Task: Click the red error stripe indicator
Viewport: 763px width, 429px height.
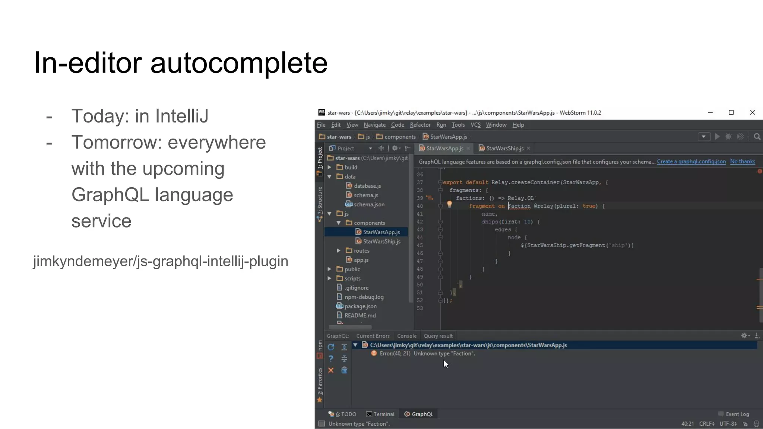Action: (x=759, y=171)
